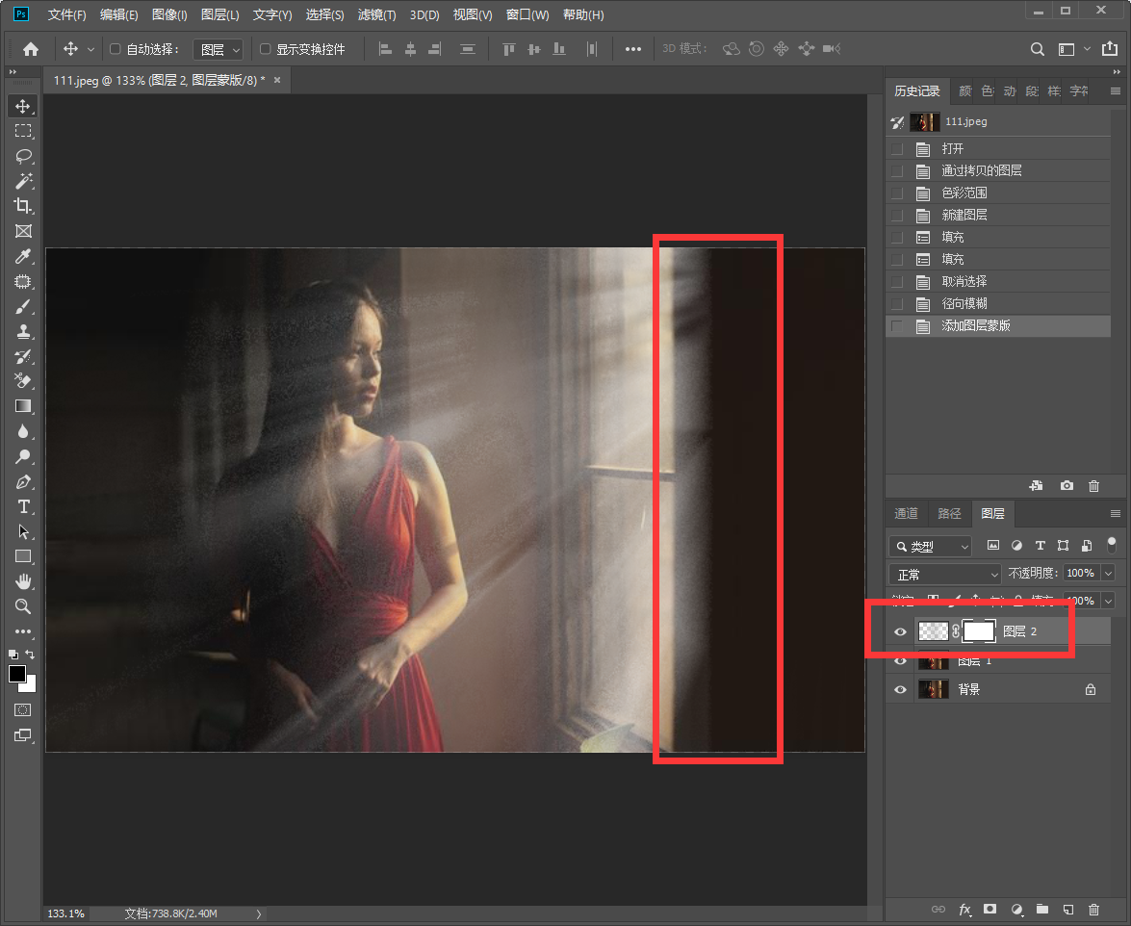Click the 不透明度 100% value field

(1081, 574)
